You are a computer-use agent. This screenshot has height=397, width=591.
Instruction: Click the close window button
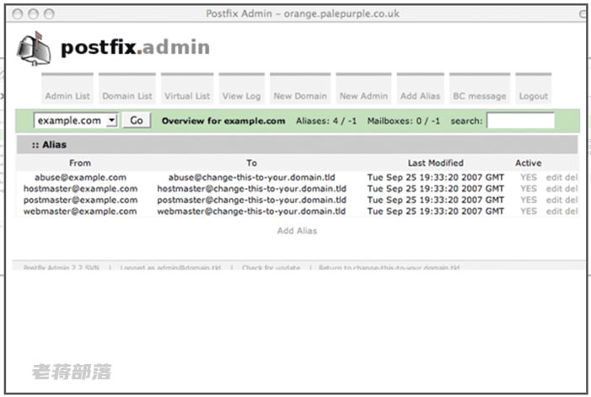pyautogui.click(x=18, y=14)
